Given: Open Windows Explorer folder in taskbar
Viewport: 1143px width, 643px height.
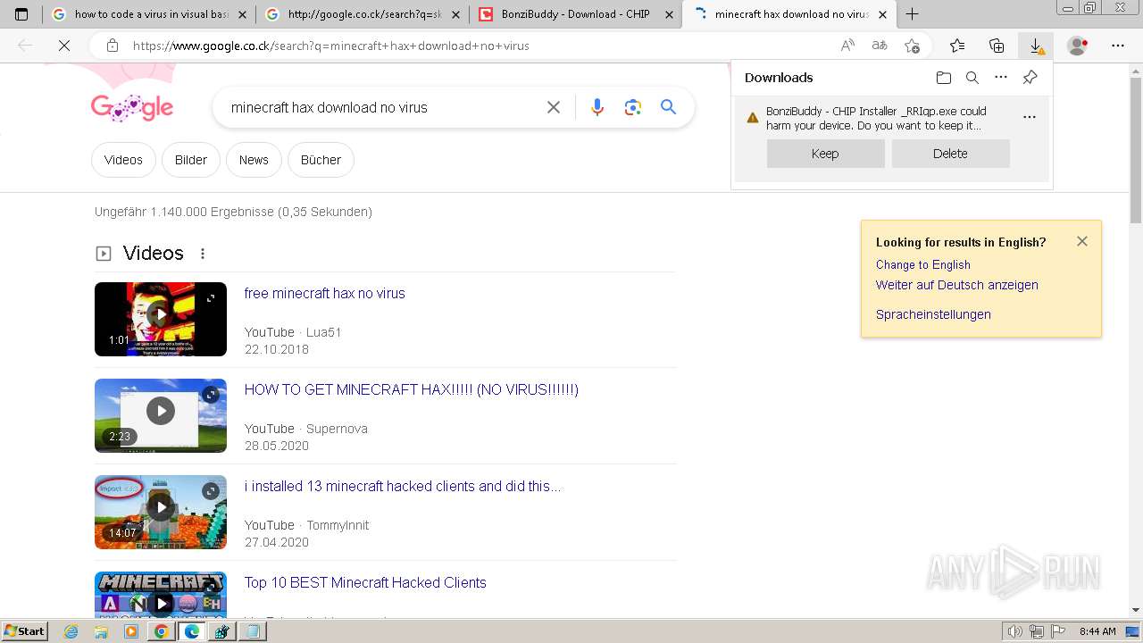Looking at the screenshot, I should [101, 631].
